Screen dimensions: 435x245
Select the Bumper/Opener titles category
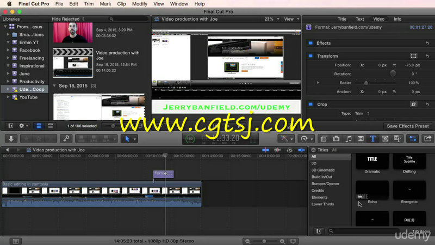[325, 183]
